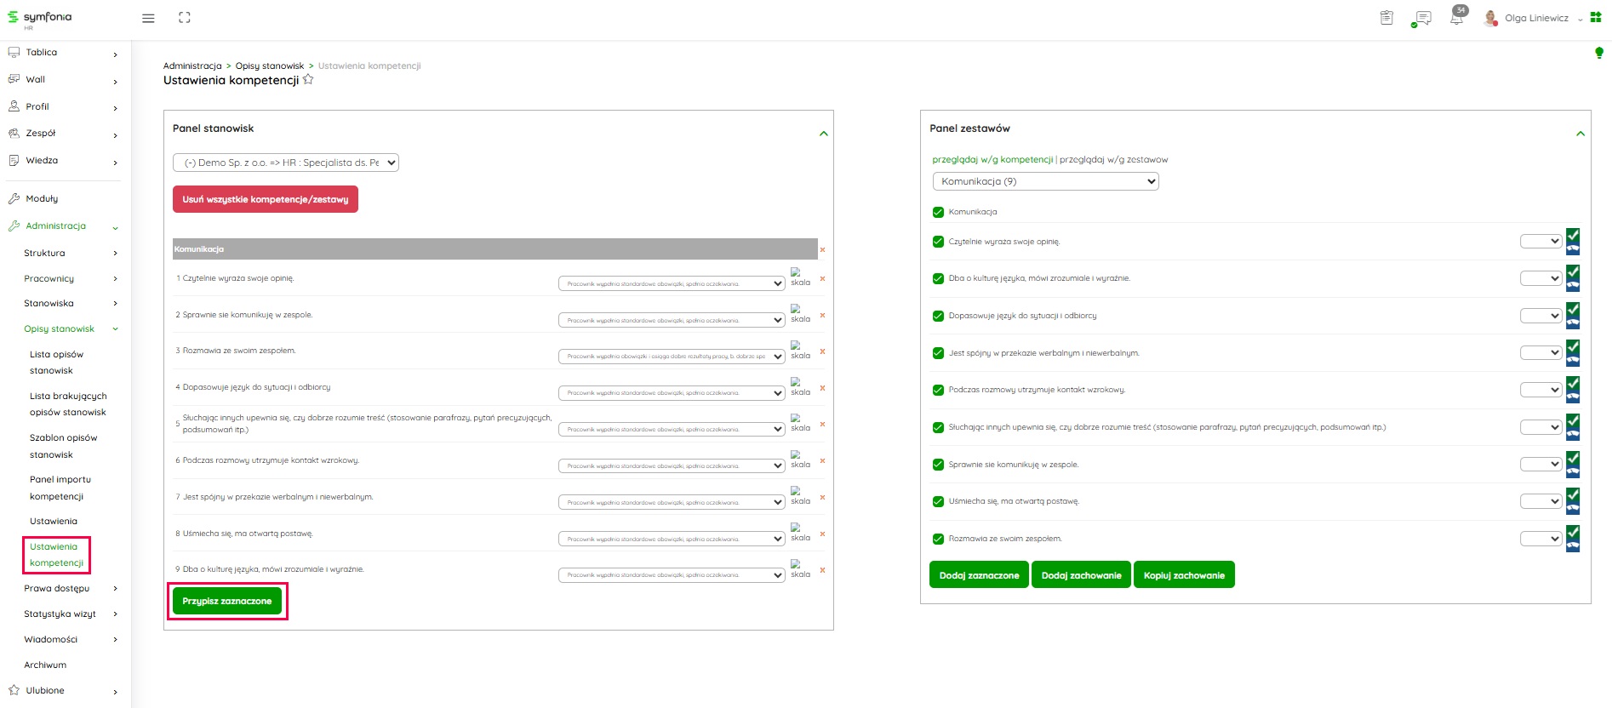The height and width of the screenshot is (708, 1612).
Task: Open the clipboard tasks icon
Action: 1386,18
